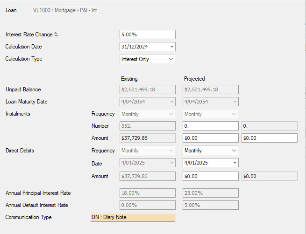The image size is (306, 234).
Task: Click the greyed Projected Direct Debits Amount field
Action: click(x=270, y=176)
